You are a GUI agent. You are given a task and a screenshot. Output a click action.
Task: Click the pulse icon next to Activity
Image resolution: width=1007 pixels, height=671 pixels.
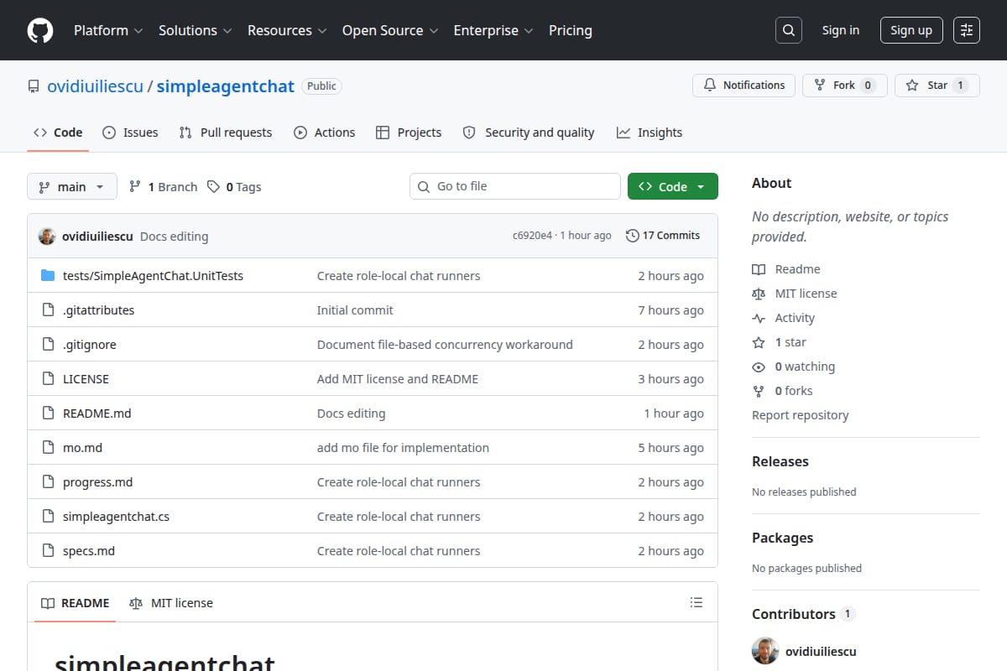click(x=759, y=318)
